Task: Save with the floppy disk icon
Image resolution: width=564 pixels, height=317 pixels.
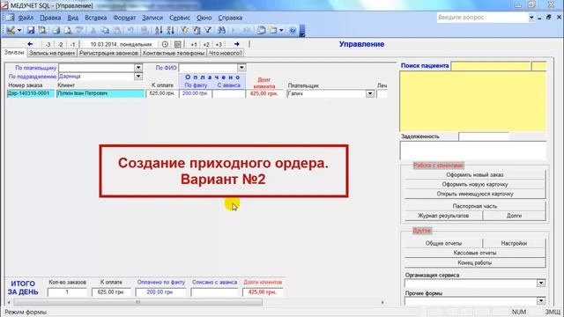Action: click(31, 31)
